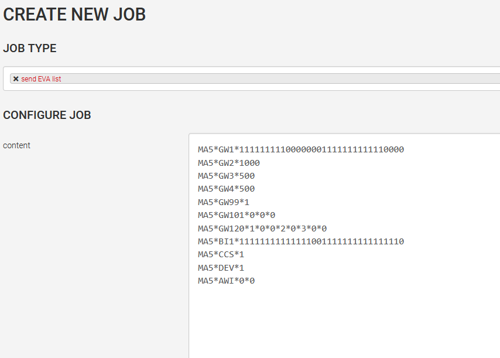Place cursor on the MA5*GW2*1000 line
The image size is (500, 358).
tap(229, 163)
